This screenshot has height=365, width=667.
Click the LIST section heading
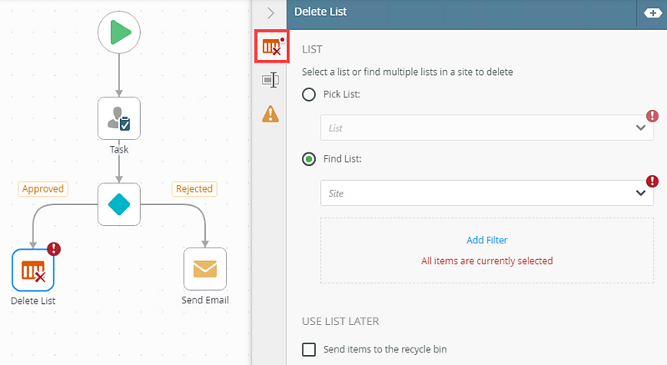pos(312,49)
